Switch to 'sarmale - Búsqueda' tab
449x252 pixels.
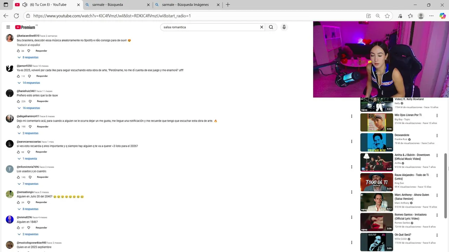click(118, 5)
